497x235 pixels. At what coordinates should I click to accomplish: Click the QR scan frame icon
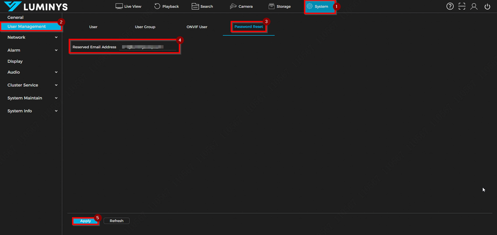click(x=462, y=6)
